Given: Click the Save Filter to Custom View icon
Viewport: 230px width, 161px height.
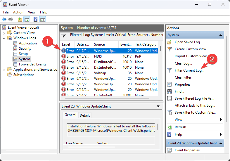Looking at the screenshot, I should click(170, 112).
